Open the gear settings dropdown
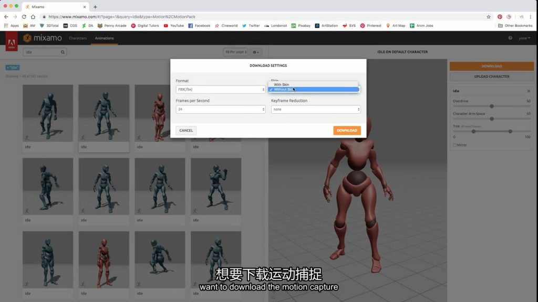Viewport: 538px width, 302px height. (x=256, y=52)
